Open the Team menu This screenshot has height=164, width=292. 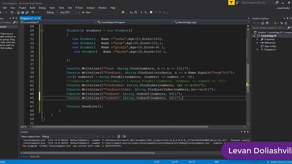coord(52,8)
